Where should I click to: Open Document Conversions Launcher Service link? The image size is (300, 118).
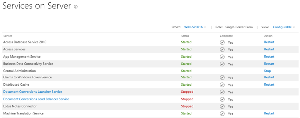[x=33, y=92]
